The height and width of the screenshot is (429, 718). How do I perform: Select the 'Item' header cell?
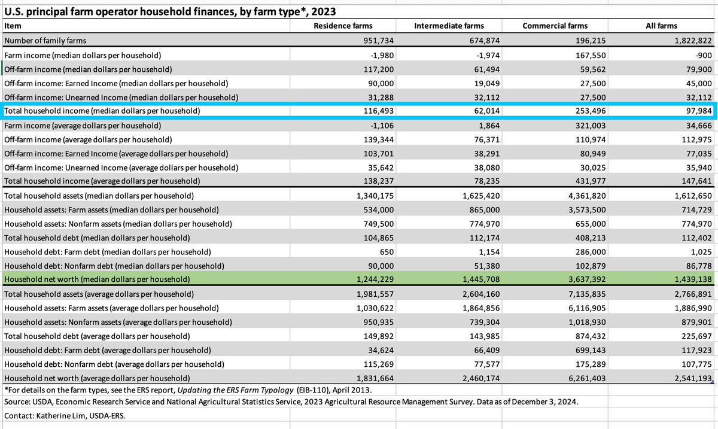tap(12, 26)
